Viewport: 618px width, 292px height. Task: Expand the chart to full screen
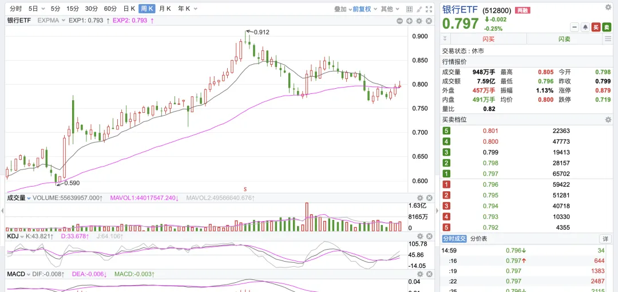(429, 9)
